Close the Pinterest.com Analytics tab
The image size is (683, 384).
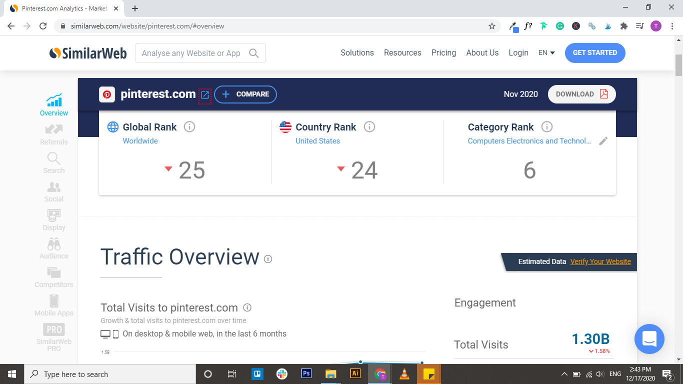116,8
